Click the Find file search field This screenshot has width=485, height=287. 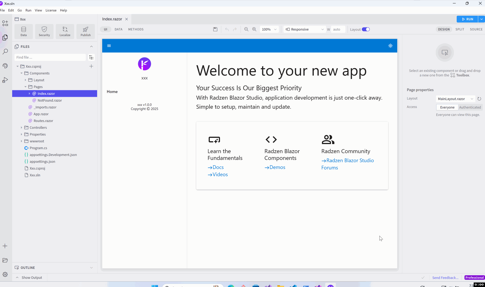(x=50, y=57)
